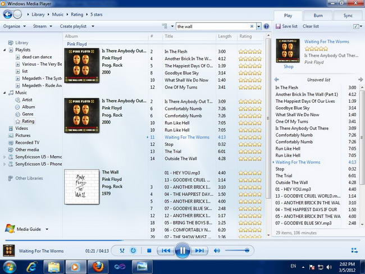The width and height of the screenshot is (365, 274).
Task: Select The Wall album cover thumbnail
Action: click(x=82, y=187)
